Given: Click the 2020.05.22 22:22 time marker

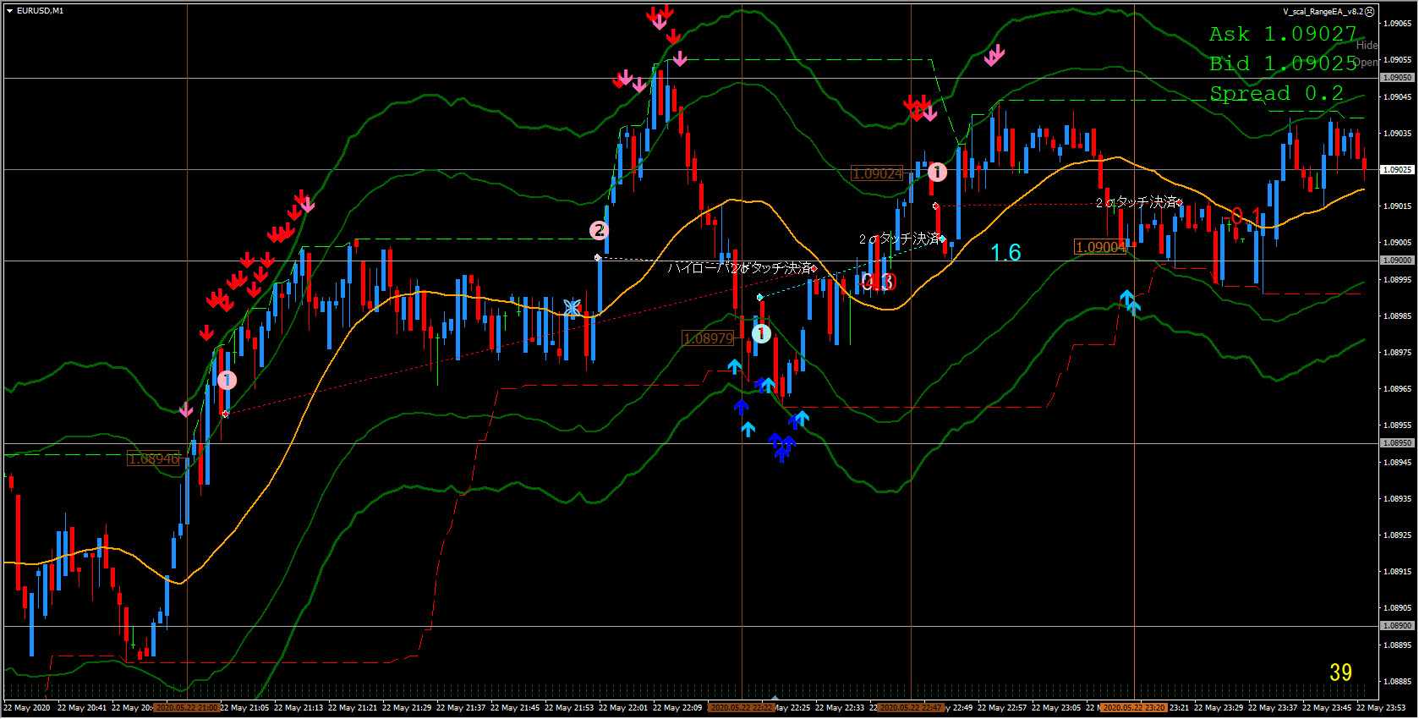Looking at the screenshot, I should click(x=742, y=708).
